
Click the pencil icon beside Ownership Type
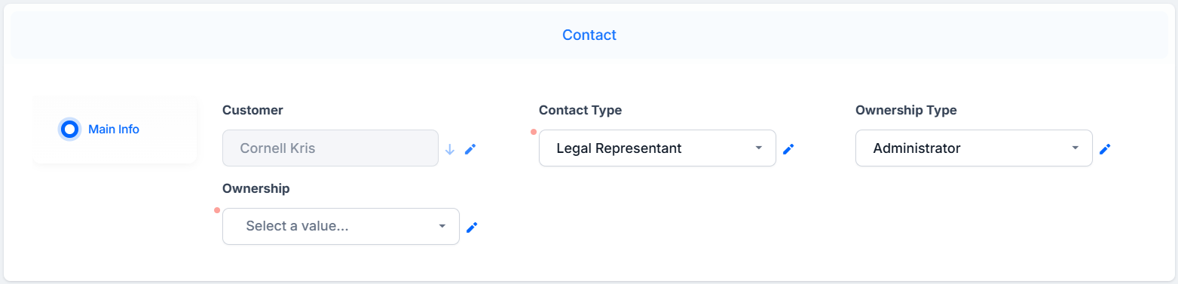(x=1105, y=149)
